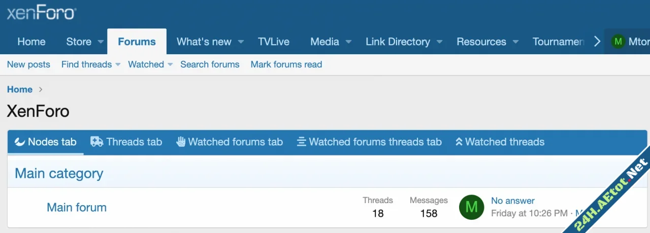Select the Nodes tab
The width and height of the screenshot is (650, 233).
pos(46,142)
